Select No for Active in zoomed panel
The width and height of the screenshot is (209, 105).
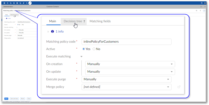tap(94, 49)
